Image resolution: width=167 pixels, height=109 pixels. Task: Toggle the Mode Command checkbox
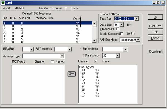122,34
